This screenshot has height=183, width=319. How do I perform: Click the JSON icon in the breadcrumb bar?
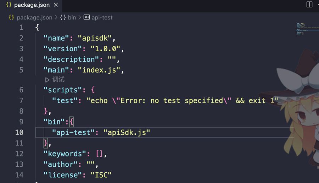pos(11,17)
